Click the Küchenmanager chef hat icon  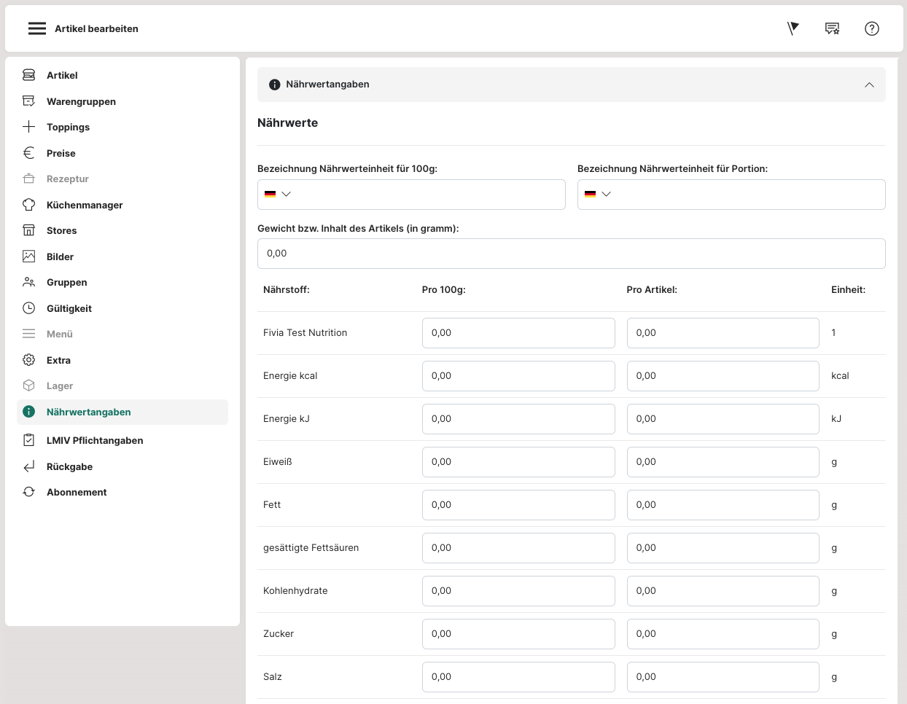29,205
